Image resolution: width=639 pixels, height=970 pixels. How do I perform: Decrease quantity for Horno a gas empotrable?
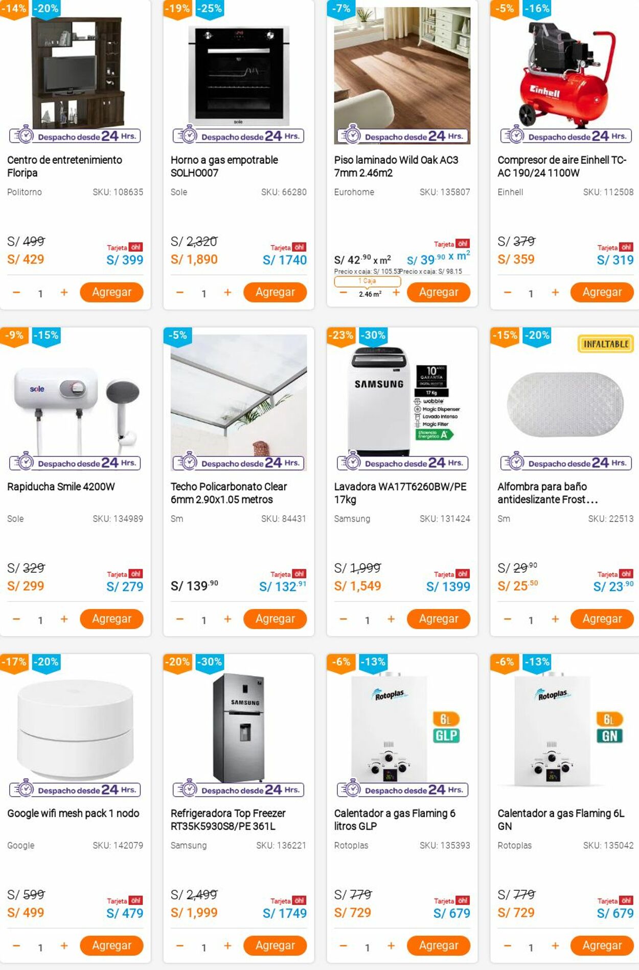180,293
